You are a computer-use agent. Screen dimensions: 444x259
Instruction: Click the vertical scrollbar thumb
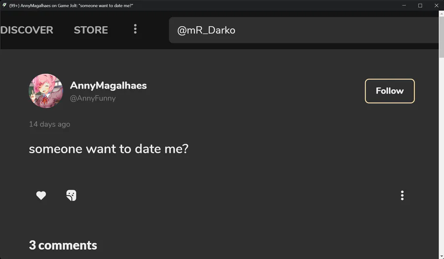pos(441,37)
